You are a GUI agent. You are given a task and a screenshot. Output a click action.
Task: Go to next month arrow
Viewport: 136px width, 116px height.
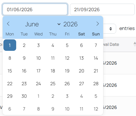tap(98, 24)
